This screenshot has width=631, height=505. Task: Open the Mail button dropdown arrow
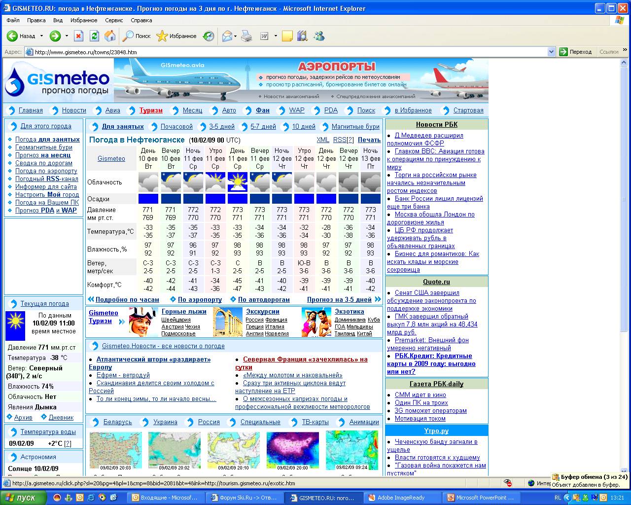pos(236,36)
